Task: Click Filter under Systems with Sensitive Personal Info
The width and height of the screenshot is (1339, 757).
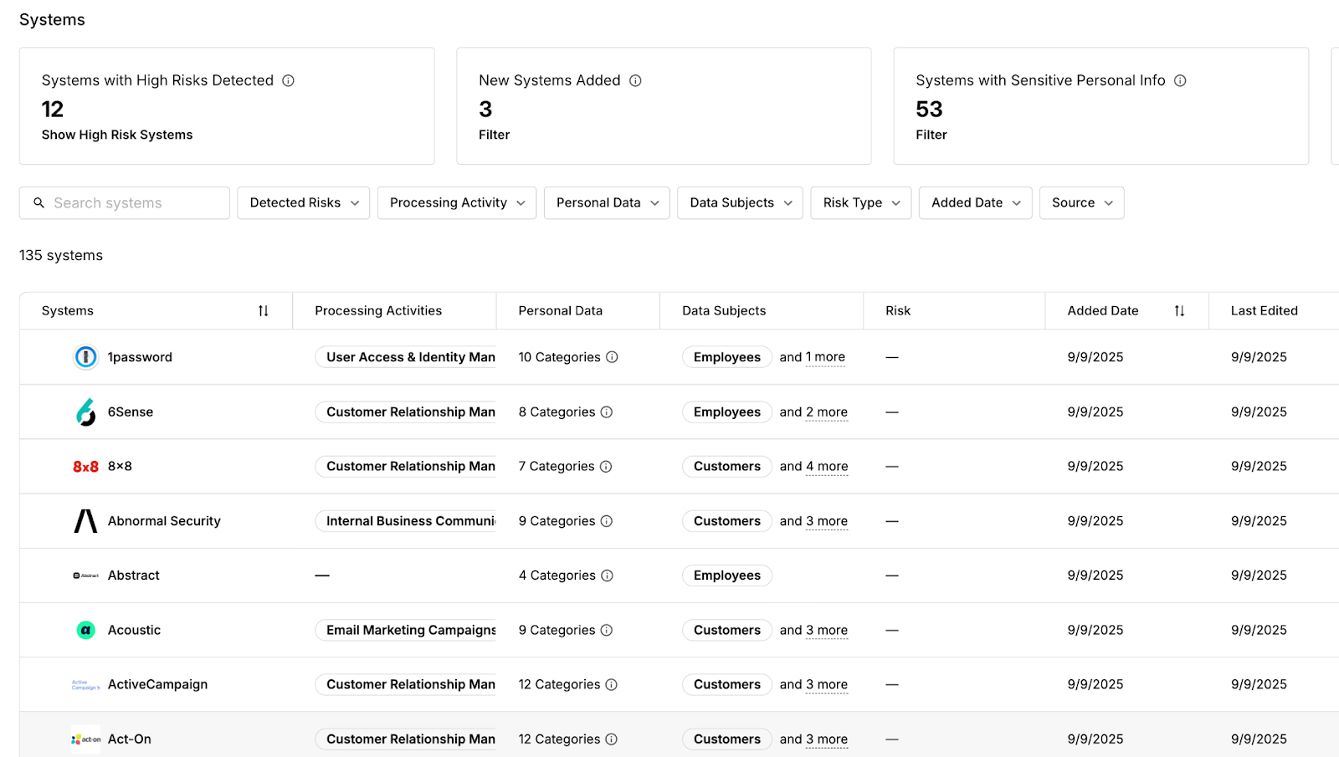Action: [x=931, y=135]
